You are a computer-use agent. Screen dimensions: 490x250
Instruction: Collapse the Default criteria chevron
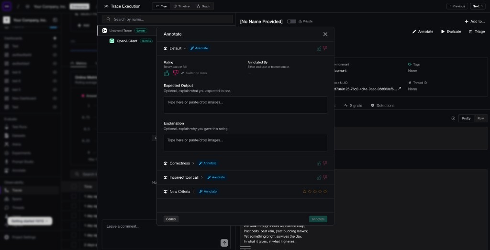click(185, 48)
